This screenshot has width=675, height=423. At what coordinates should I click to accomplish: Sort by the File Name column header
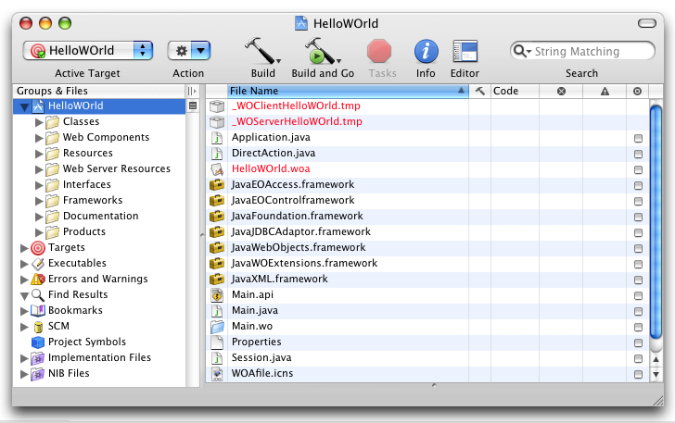(348, 91)
